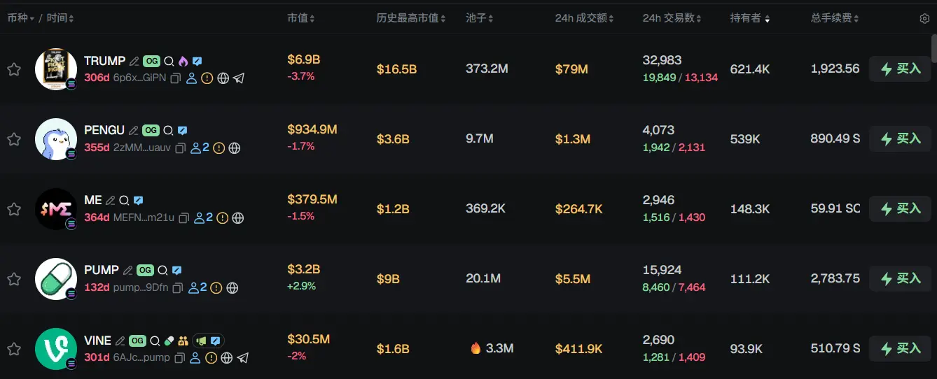Sort list by 历史最高市值 header
937x379 pixels.
tap(410, 18)
